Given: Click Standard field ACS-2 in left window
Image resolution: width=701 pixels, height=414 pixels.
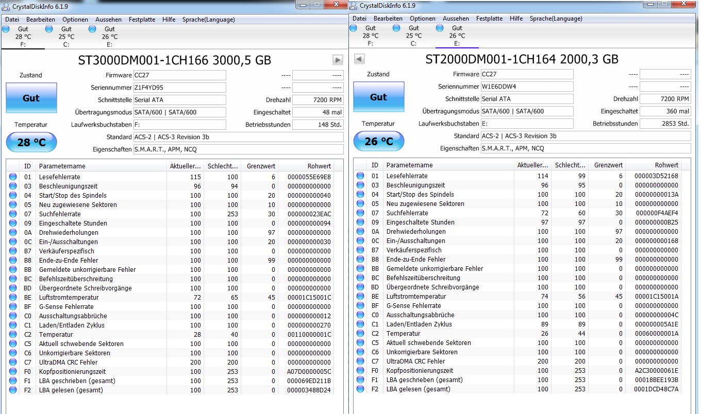Looking at the screenshot, I should 238,137.
